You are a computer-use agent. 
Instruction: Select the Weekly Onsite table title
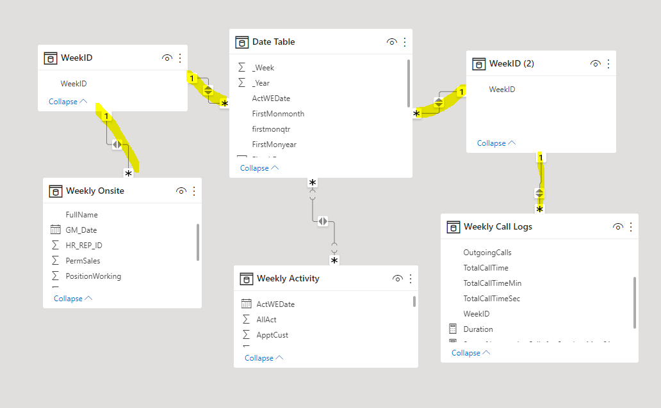tap(95, 191)
